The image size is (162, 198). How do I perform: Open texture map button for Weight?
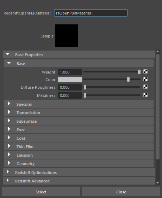(x=145, y=71)
